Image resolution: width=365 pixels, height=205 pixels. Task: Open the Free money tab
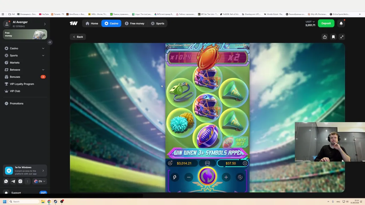pos(135,23)
